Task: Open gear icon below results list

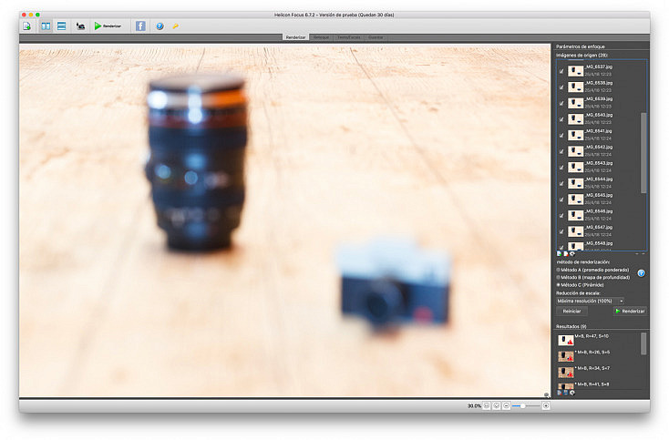Action: [572, 393]
